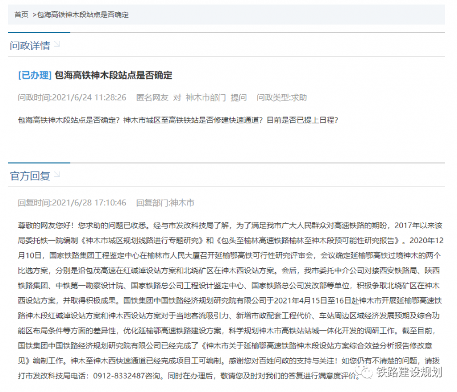
Task: Click the 问政类型:求助 label
Action: tap(282, 98)
